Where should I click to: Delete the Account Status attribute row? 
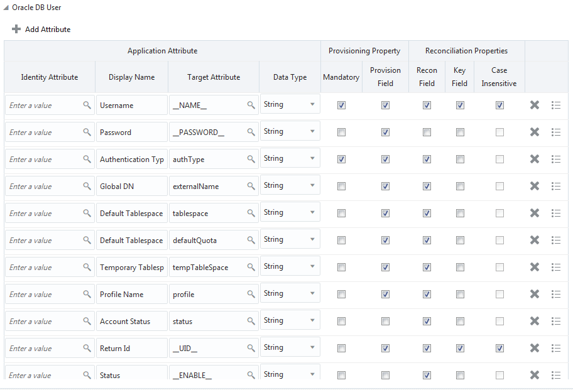(x=535, y=322)
